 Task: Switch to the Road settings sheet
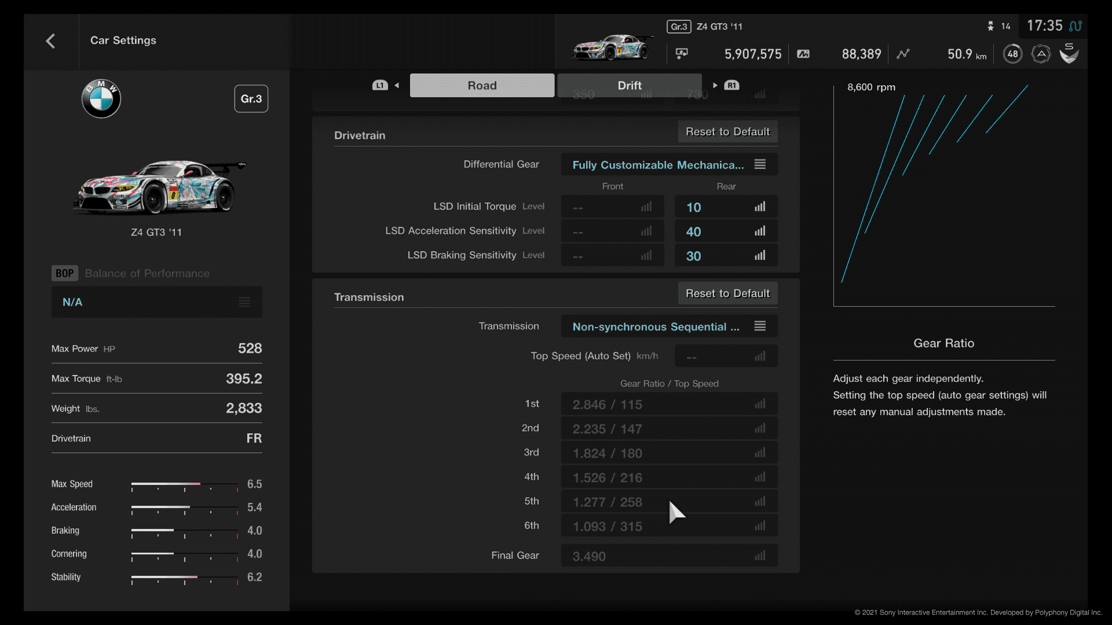coord(482,86)
